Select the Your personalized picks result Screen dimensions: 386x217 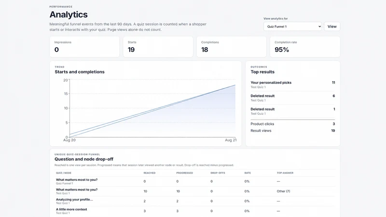point(293,84)
